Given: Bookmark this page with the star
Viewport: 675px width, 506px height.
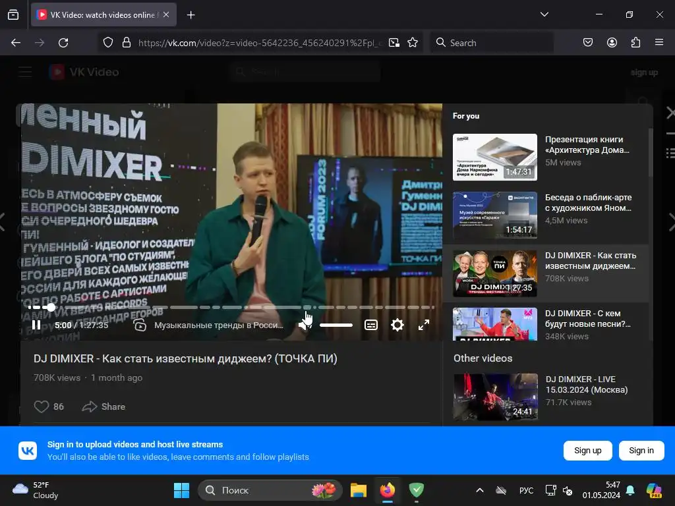Looking at the screenshot, I should (413, 43).
